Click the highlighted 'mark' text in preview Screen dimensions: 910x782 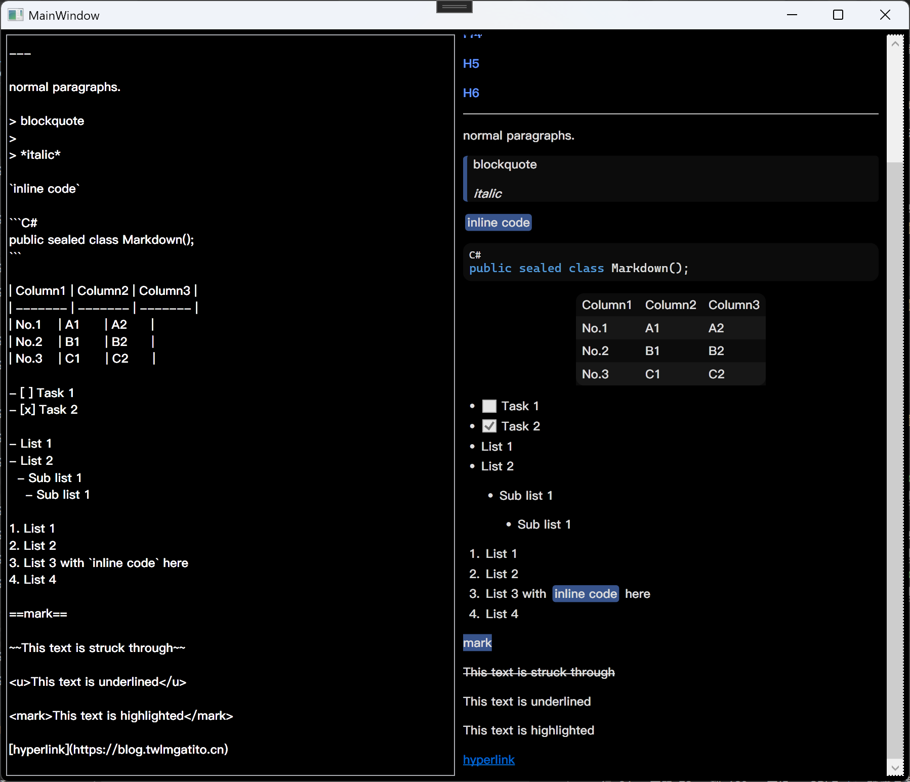point(477,643)
